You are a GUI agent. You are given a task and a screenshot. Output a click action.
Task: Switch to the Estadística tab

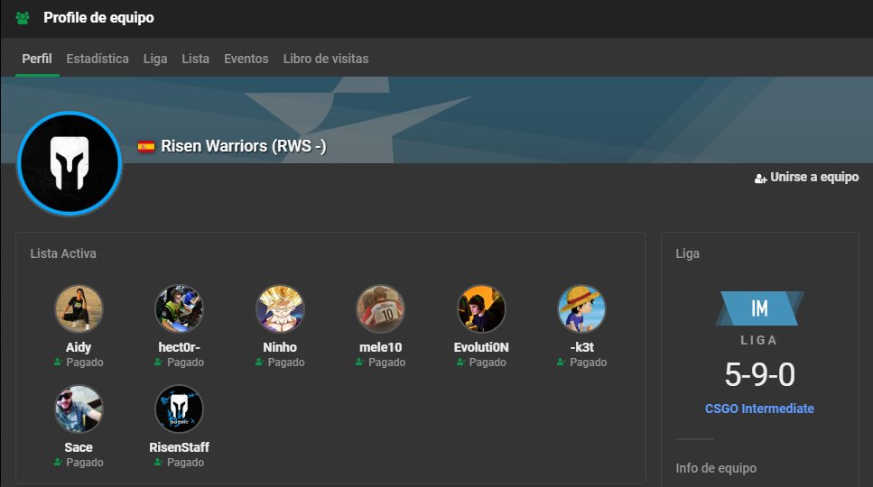(98, 59)
